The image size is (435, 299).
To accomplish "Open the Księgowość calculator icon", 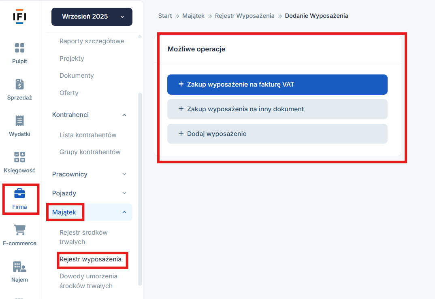I will (19, 157).
